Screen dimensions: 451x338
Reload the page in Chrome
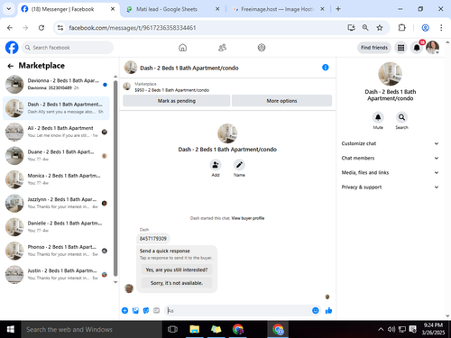tap(41, 28)
